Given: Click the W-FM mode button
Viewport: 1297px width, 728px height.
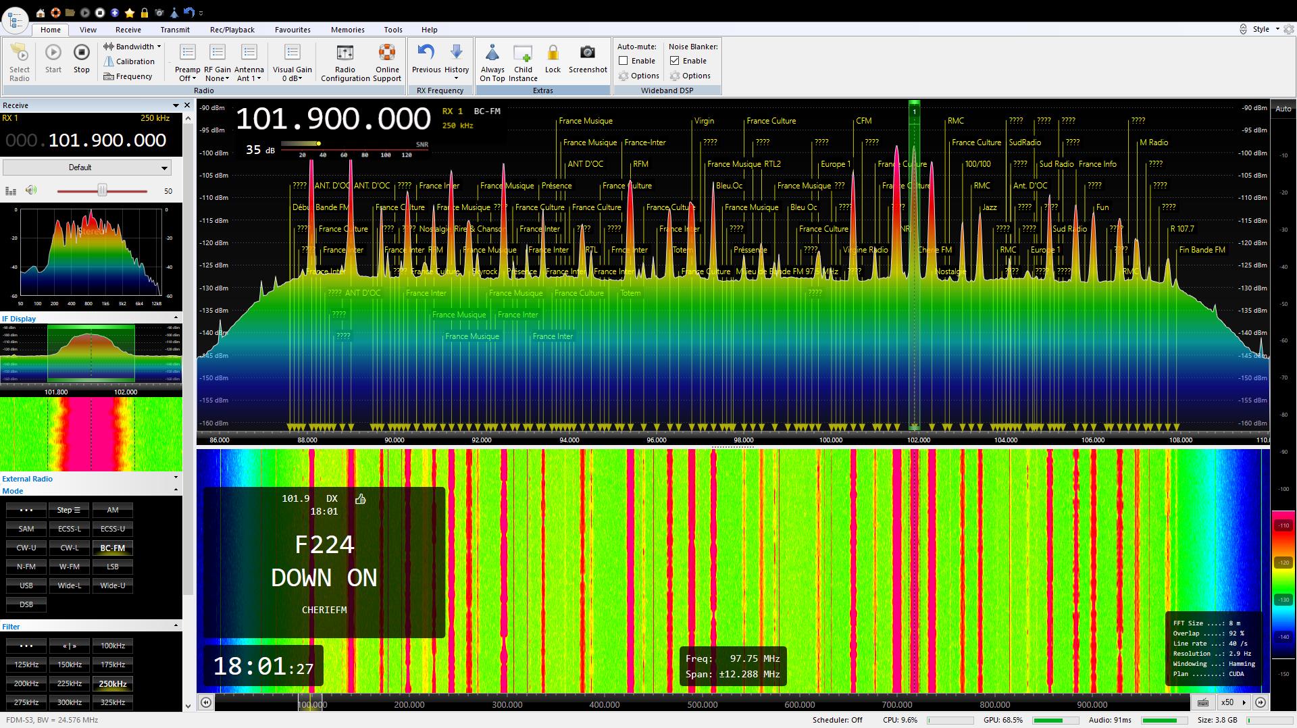Looking at the screenshot, I should (70, 567).
